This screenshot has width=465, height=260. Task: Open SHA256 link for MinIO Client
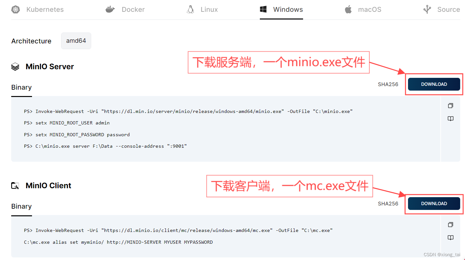tap(388, 204)
